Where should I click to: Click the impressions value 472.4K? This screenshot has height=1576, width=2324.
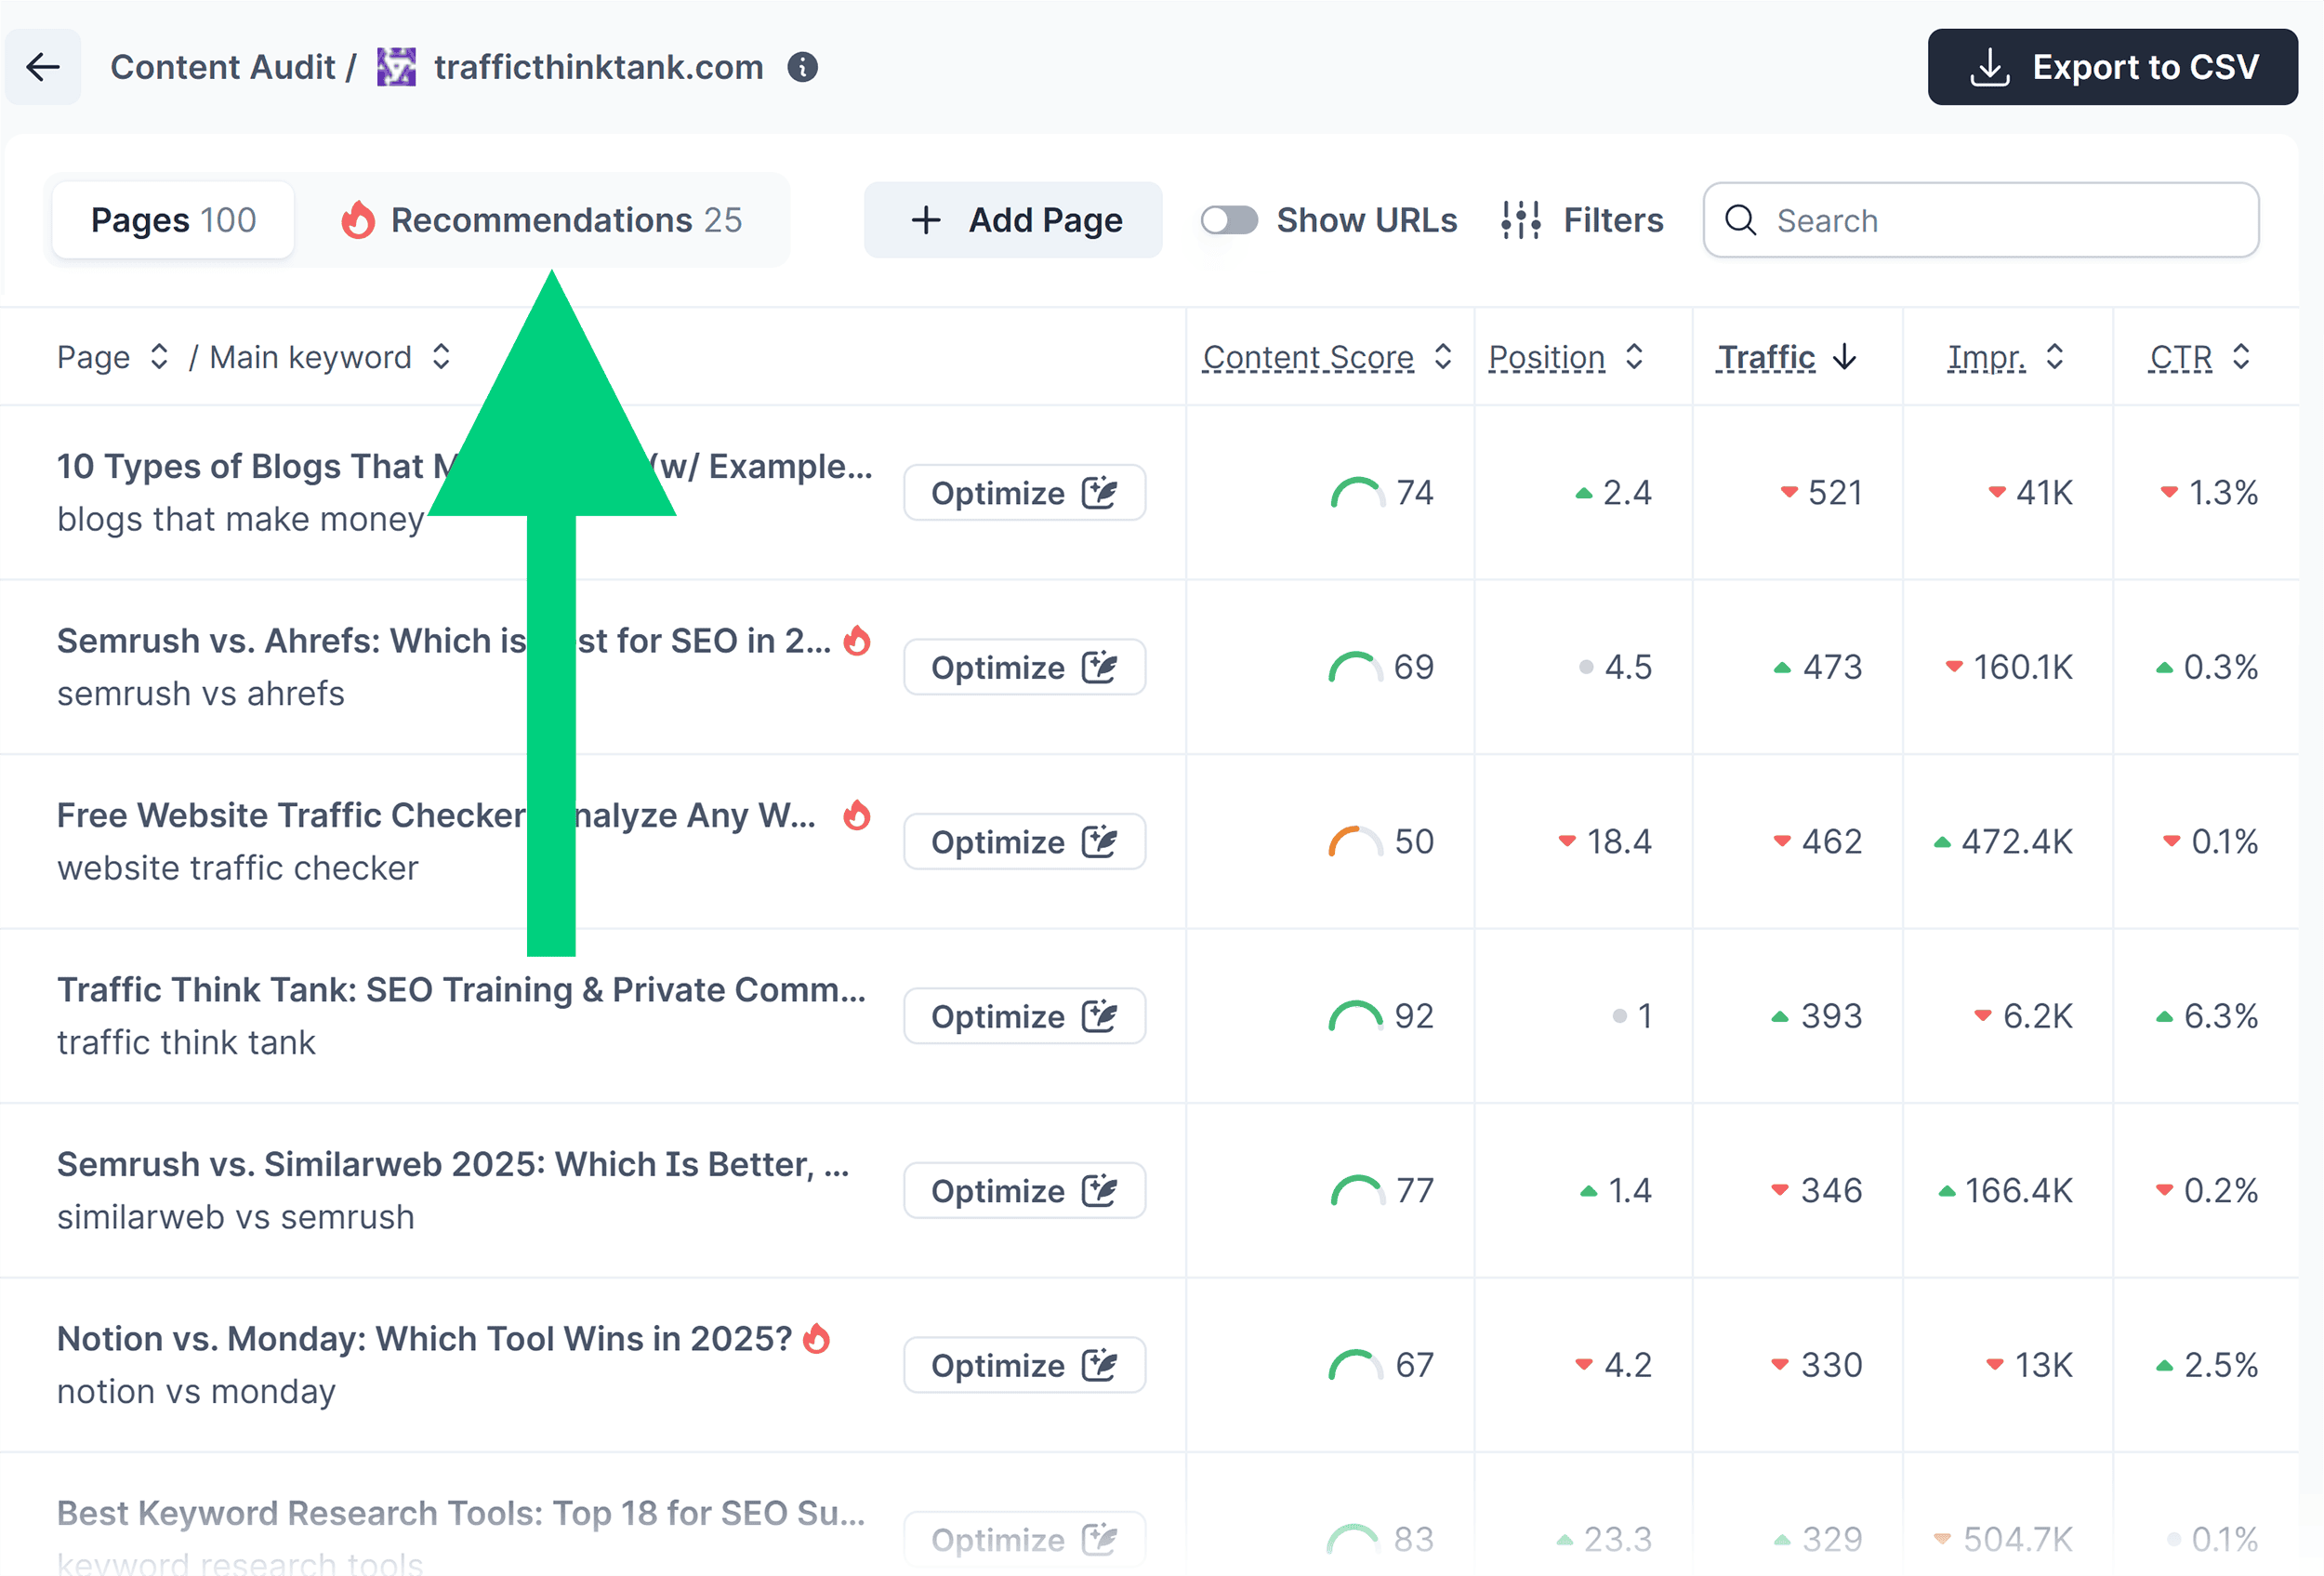(x=2017, y=842)
